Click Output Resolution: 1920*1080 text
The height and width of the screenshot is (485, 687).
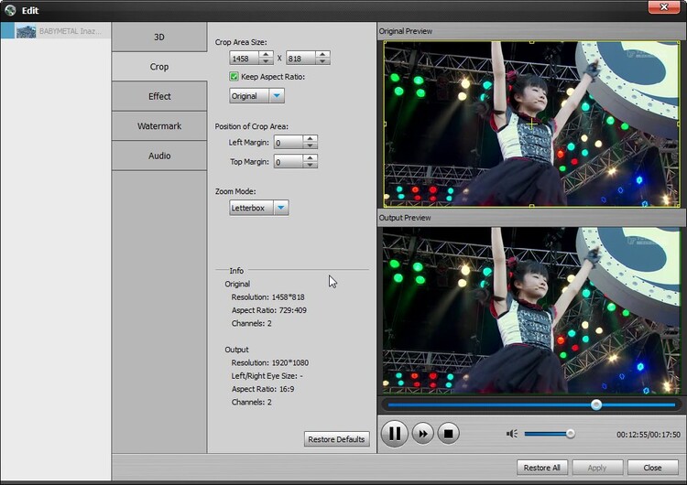(x=270, y=363)
